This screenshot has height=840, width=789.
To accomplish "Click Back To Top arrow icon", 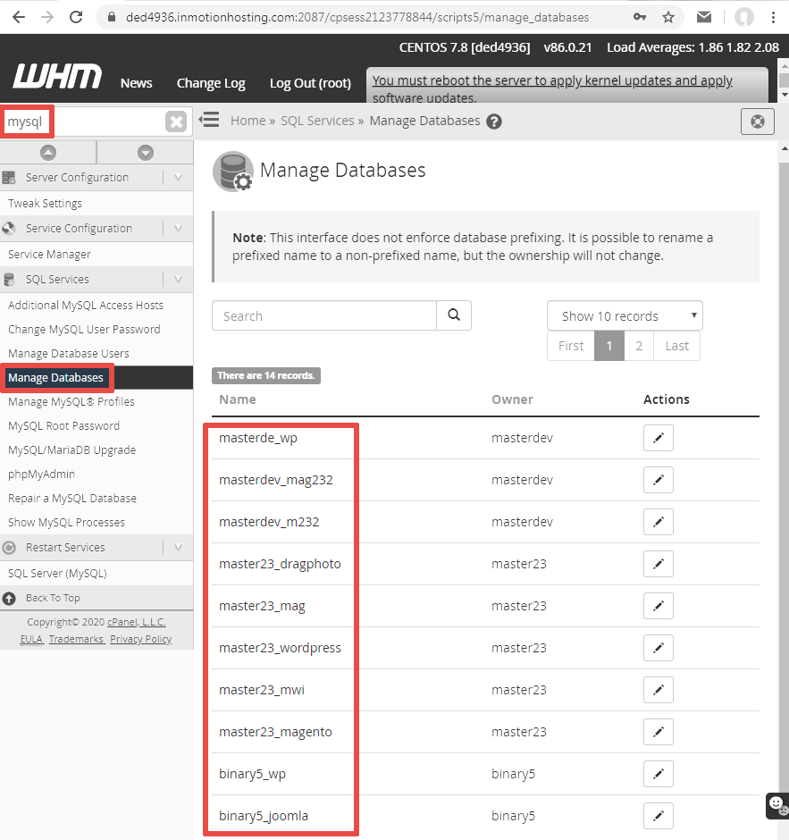I will click(x=9, y=598).
